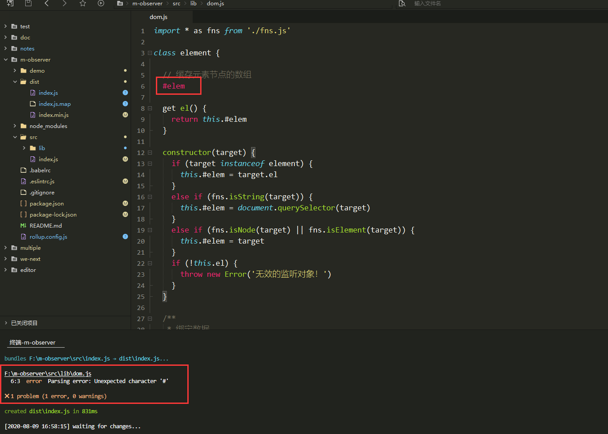
Task: Expand the lib folder
Action: [24, 148]
